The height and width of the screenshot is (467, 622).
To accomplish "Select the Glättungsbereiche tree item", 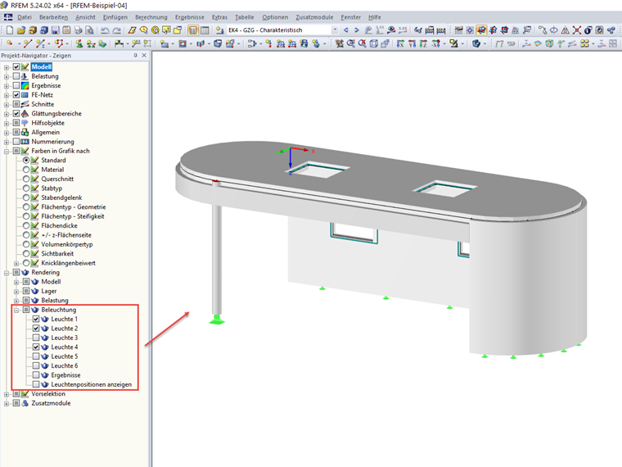I will (56, 114).
